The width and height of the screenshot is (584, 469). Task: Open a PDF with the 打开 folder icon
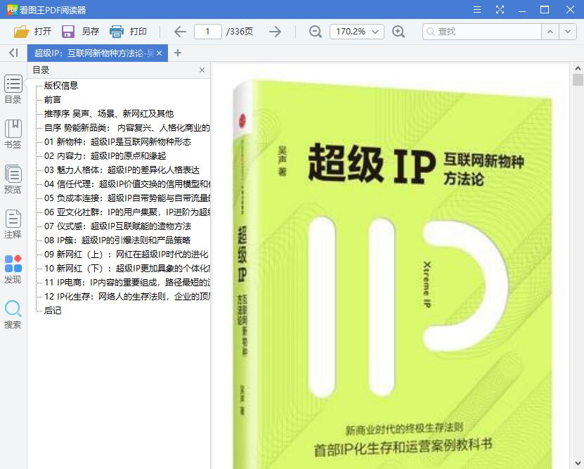(x=21, y=32)
